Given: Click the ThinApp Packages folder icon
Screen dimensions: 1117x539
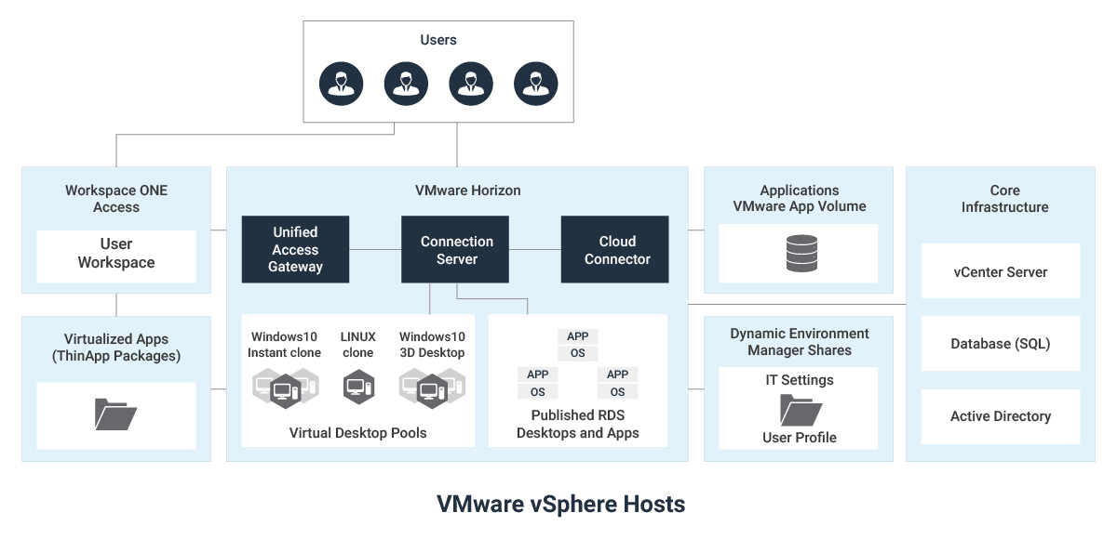Looking at the screenshot, I should (x=116, y=414).
